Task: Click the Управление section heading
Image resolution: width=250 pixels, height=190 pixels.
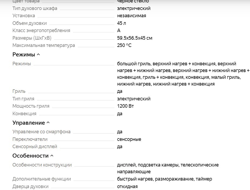Action: pyautogui.click(x=29, y=123)
